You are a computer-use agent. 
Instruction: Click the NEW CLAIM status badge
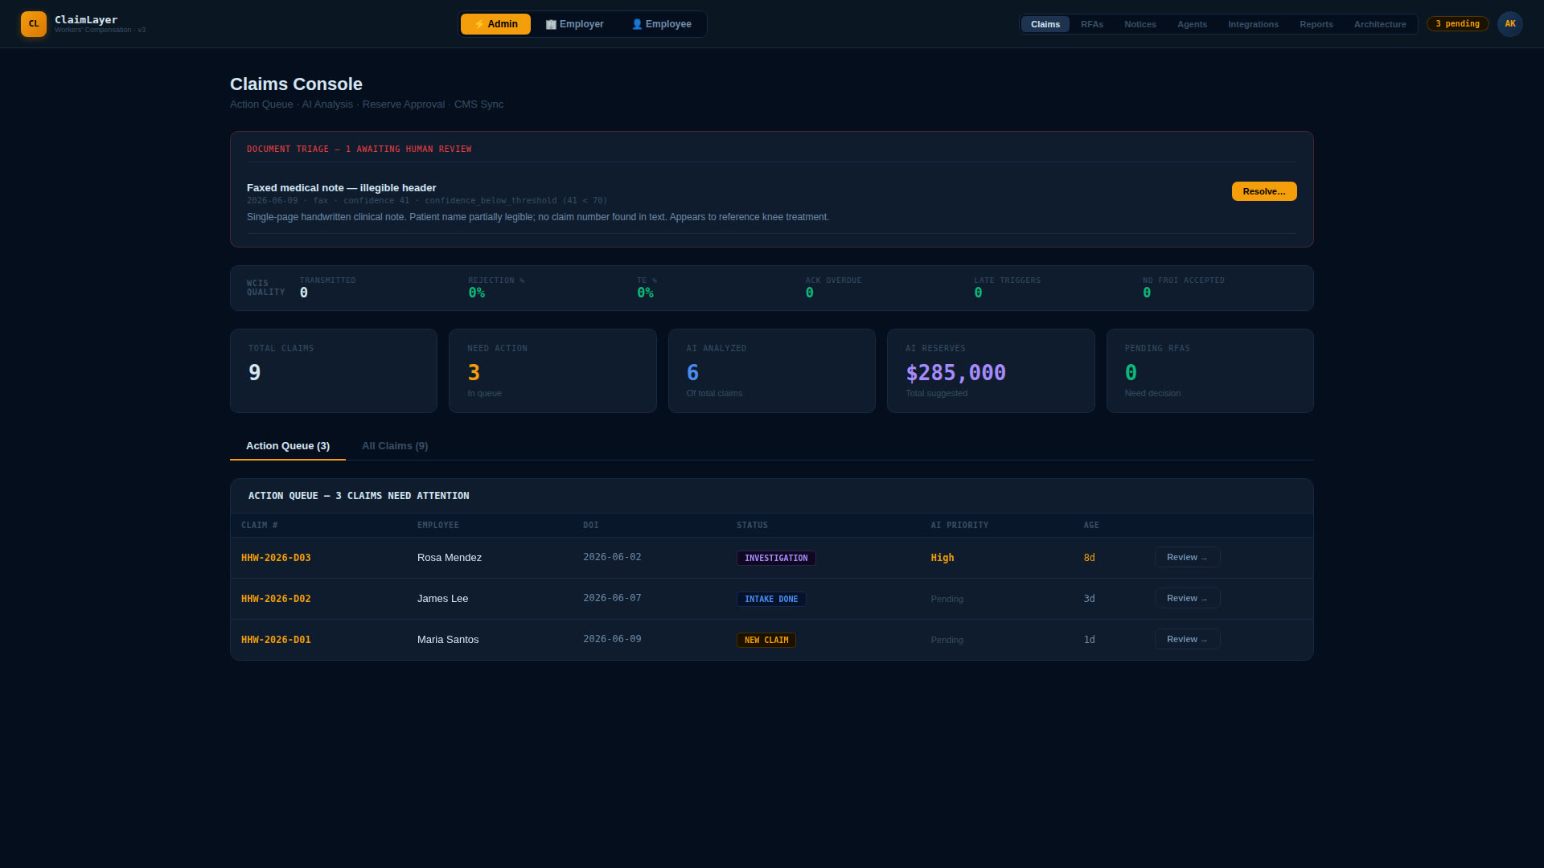pyautogui.click(x=766, y=640)
